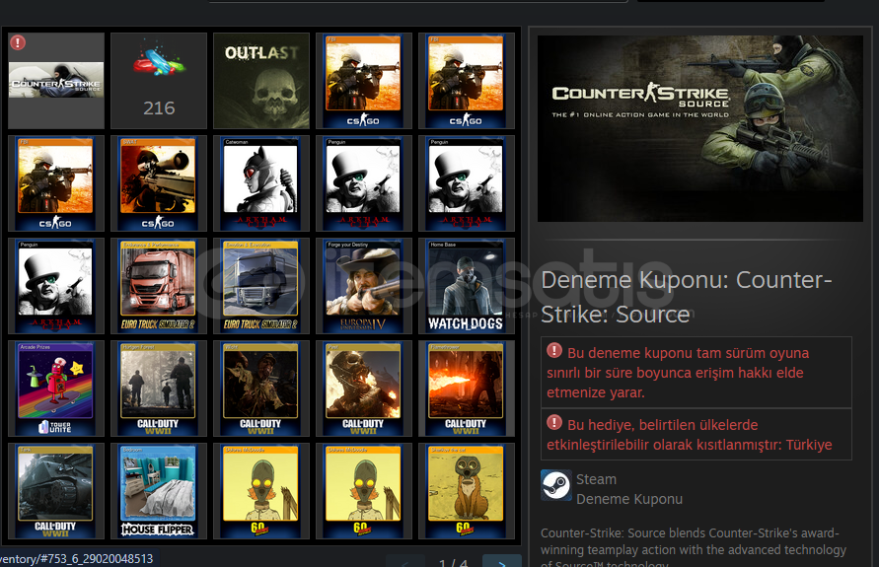Click the Steam logo icon in the details panel
This screenshot has height=567, width=879.
tap(556, 485)
